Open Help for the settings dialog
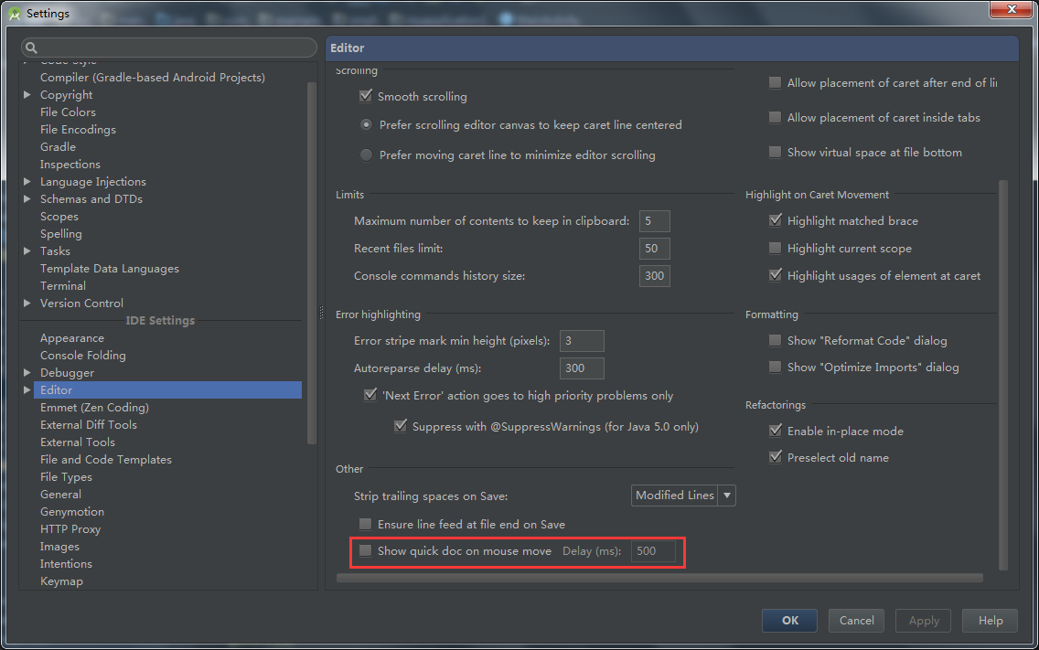 pos(991,621)
